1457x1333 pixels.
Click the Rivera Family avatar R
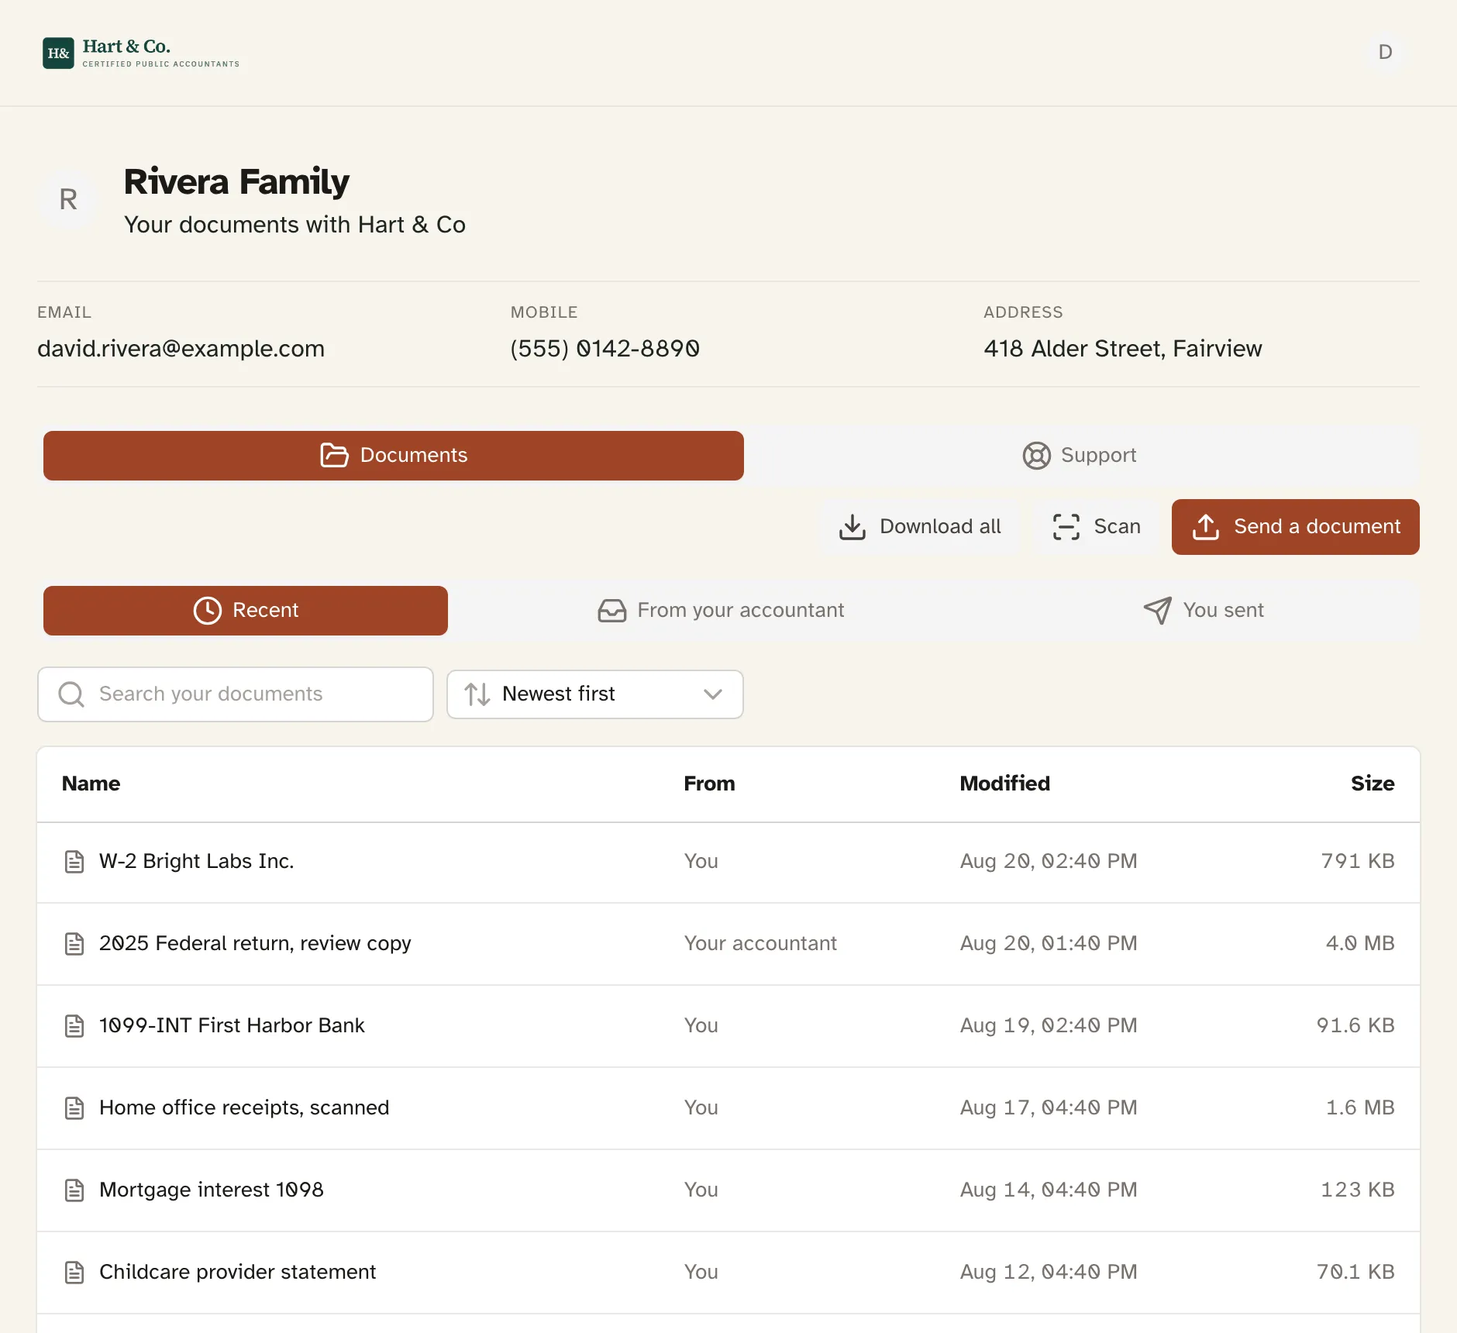point(68,200)
